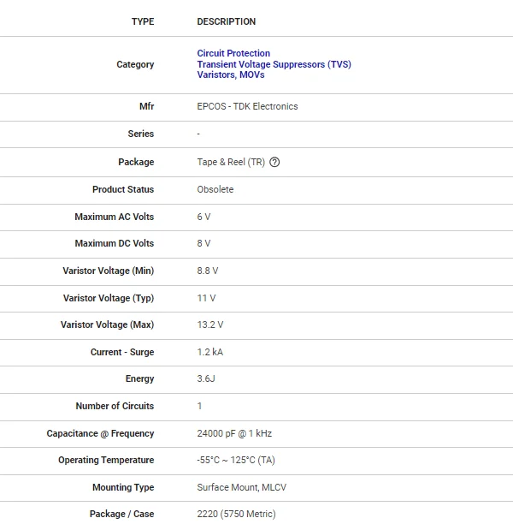Select the 2220 (5750 Metric) package value
This screenshot has height=524, width=513.
236,514
